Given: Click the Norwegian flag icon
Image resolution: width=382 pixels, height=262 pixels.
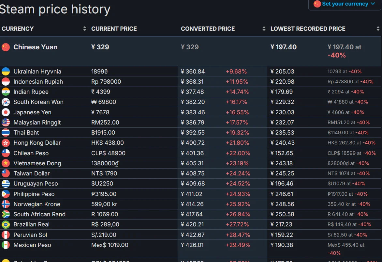Looking at the screenshot, I should tap(6, 204).
